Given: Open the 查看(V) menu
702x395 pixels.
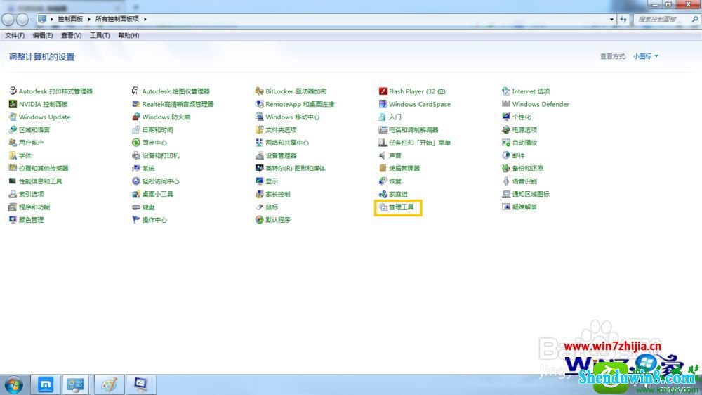Looking at the screenshot, I should [x=71, y=35].
